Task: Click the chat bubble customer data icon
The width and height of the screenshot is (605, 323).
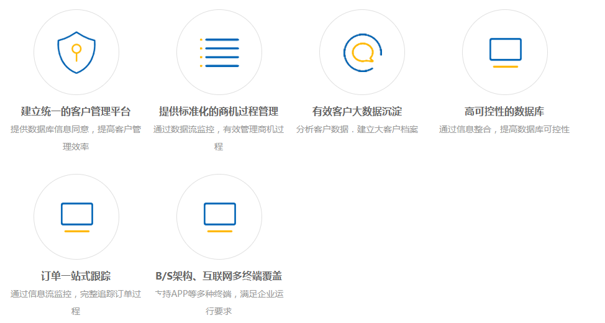Action: click(362, 52)
